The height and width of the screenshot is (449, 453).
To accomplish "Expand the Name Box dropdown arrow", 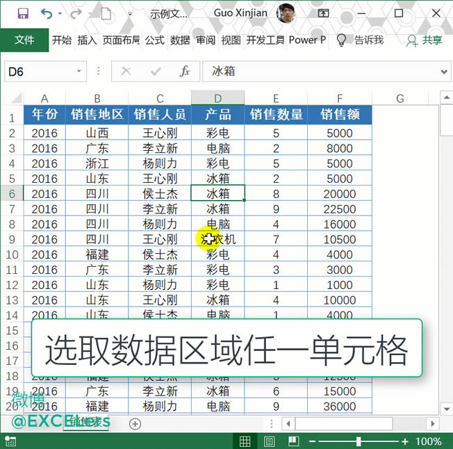I will point(79,71).
